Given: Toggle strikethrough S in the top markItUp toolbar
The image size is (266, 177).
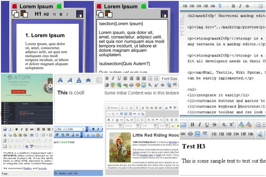Looking at the screenshot, I should pyautogui.click(x=247, y=6).
